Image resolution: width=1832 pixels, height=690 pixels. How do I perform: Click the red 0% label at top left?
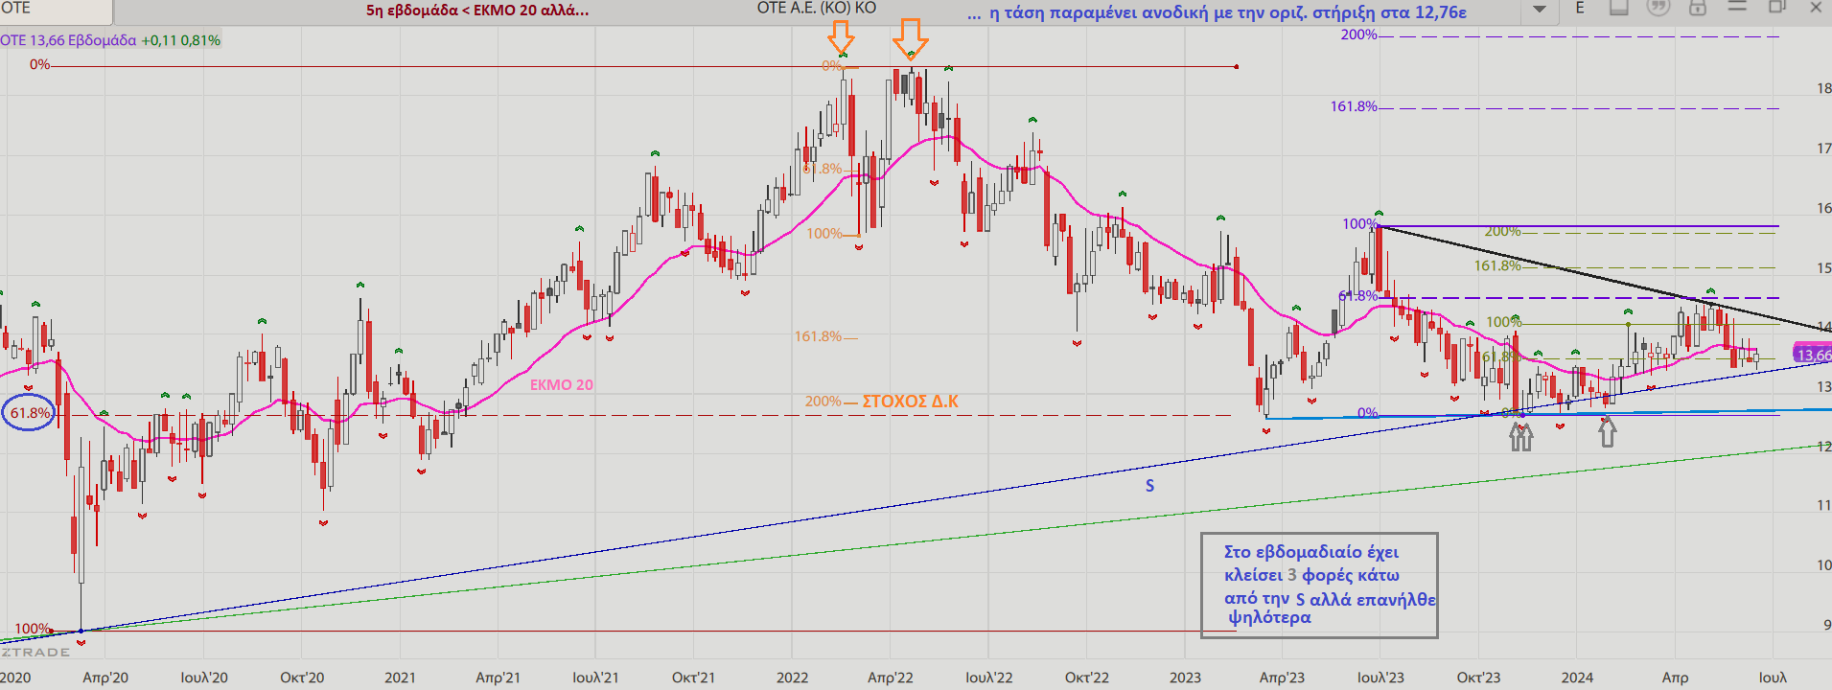click(39, 64)
